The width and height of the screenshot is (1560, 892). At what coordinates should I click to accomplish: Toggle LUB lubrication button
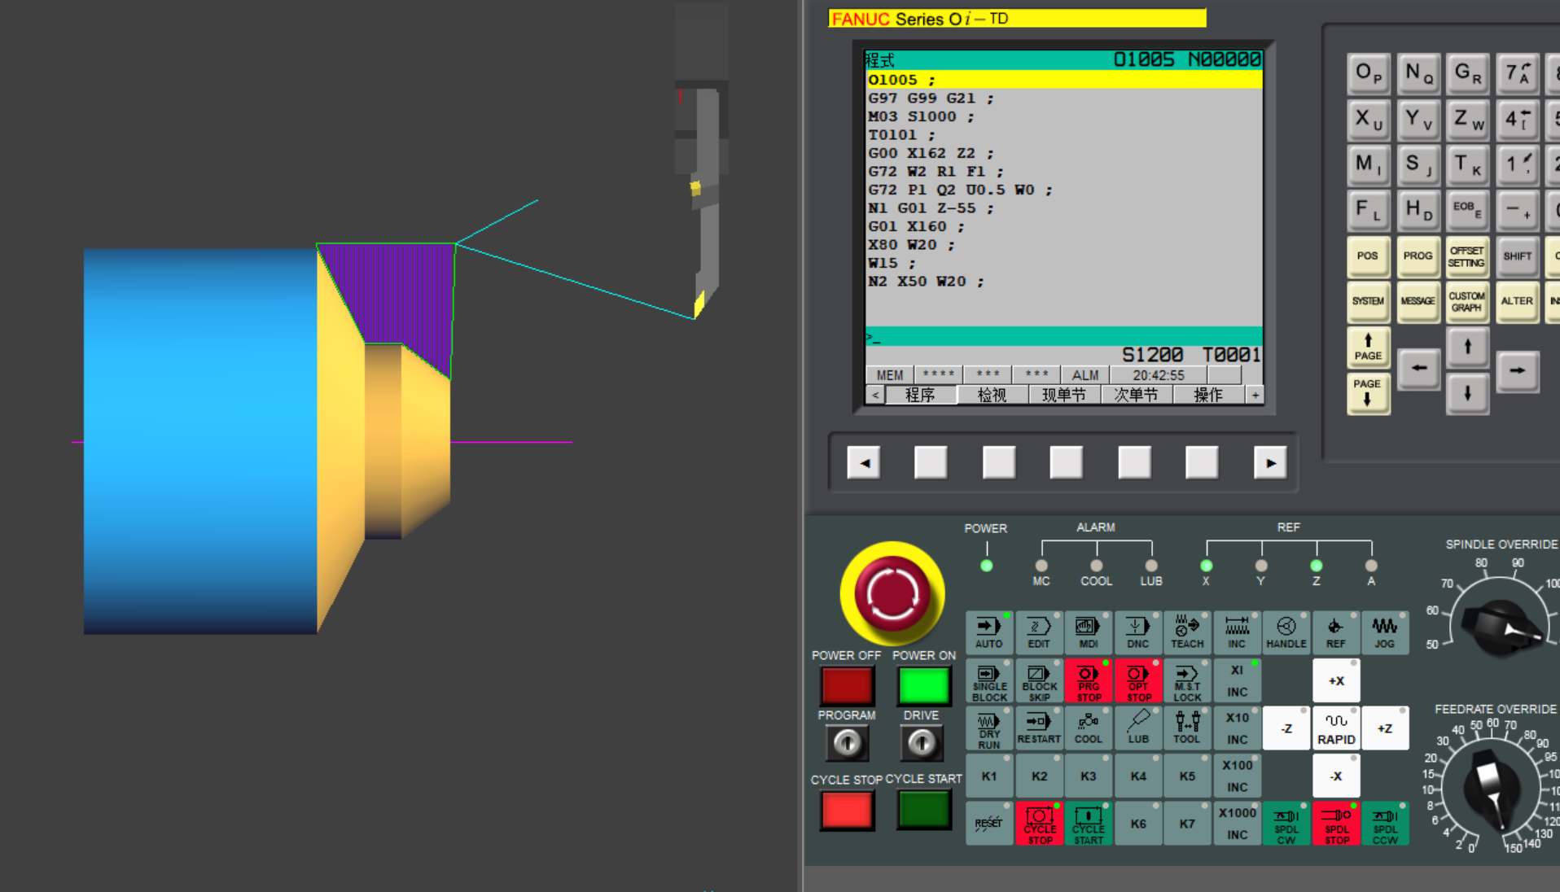click(1138, 728)
